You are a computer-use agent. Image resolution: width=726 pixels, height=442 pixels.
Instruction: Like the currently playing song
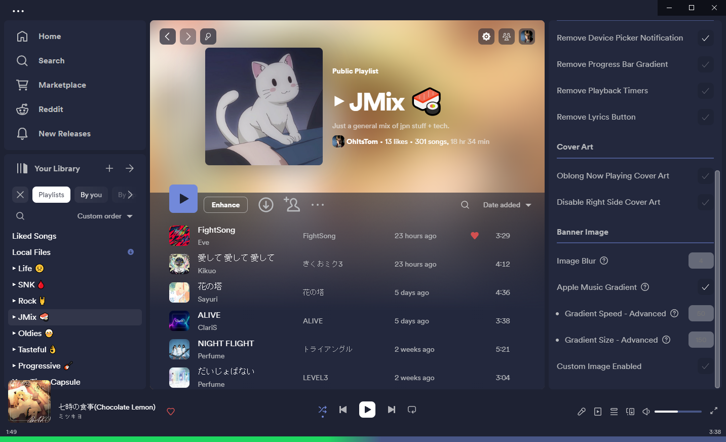click(x=171, y=412)
